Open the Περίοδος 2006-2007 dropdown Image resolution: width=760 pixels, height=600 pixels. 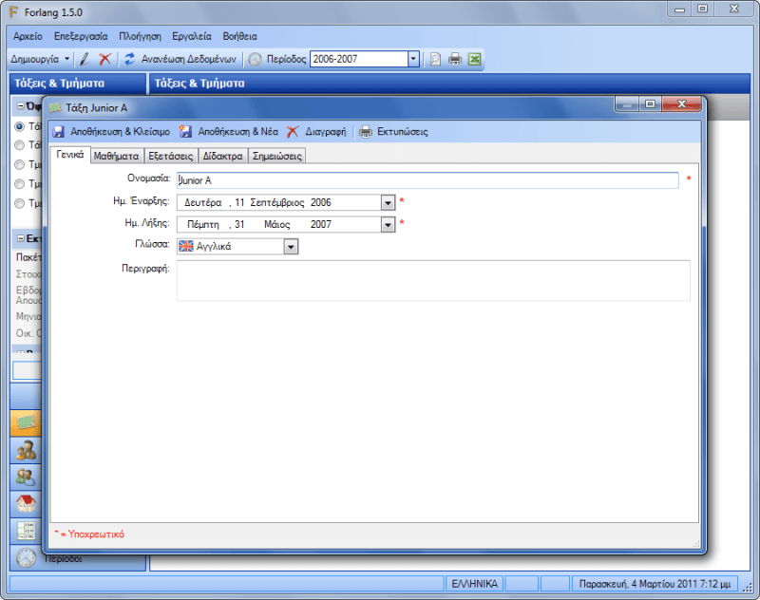[413, 59]
